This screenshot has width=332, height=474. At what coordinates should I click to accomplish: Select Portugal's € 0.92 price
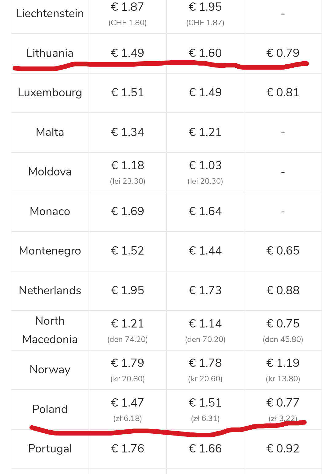pyautogui.click(x=283, y=448)
